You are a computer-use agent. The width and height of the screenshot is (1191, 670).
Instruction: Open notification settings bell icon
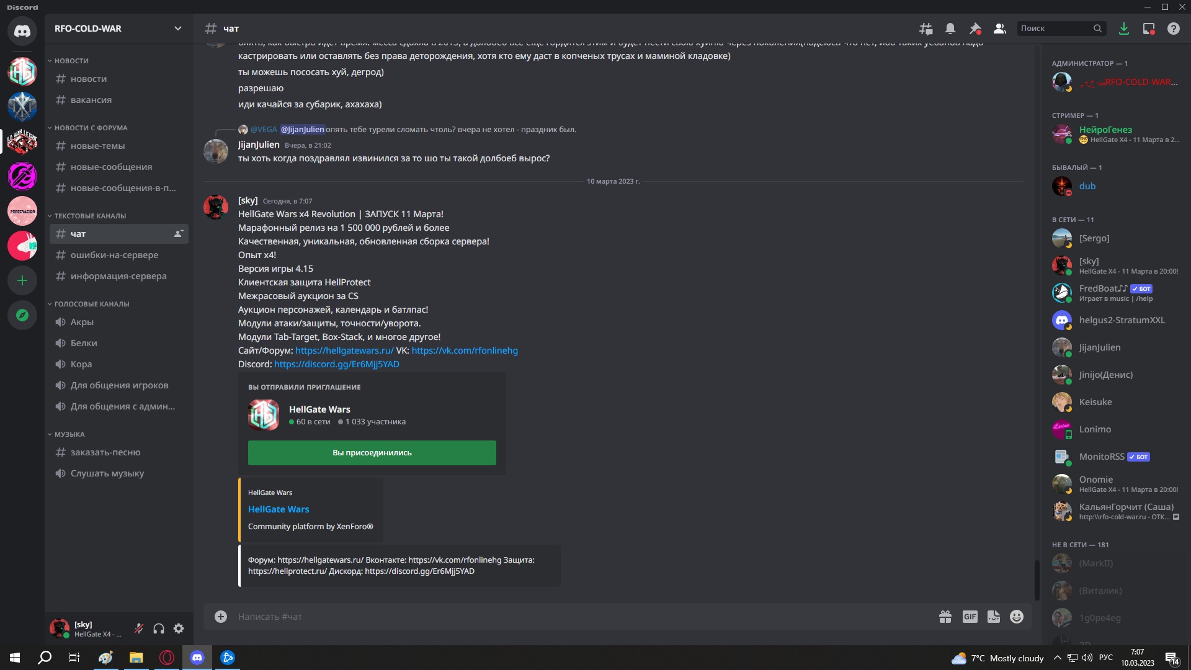coord(950,29)
